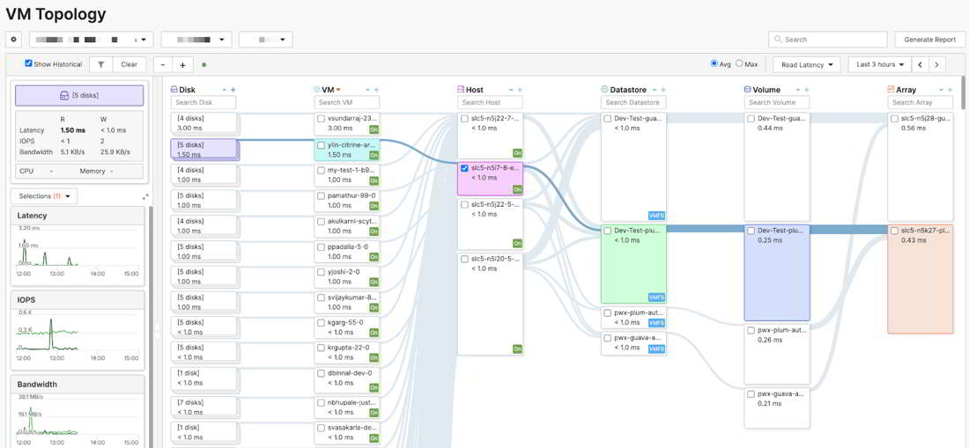Click the VM column header icon
Screen dimensions: 969x448
click(317, 90)
